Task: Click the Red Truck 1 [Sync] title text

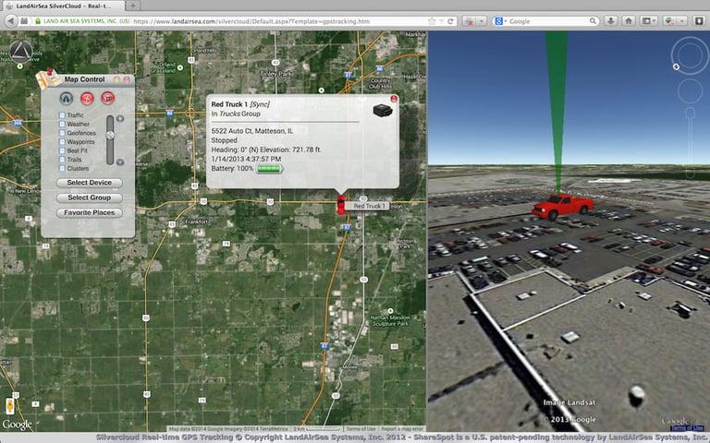Action: 240,104
